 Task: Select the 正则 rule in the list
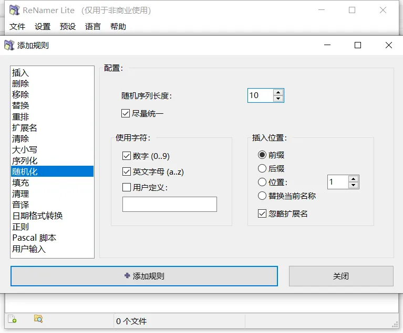click(x=52, y=227)
